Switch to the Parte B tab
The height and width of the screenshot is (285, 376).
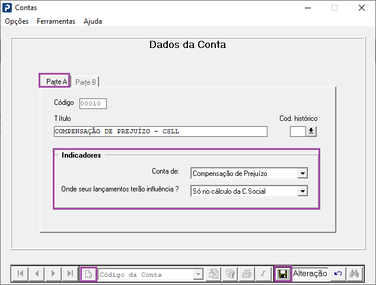pyautogui.click(x=85, y=82)
